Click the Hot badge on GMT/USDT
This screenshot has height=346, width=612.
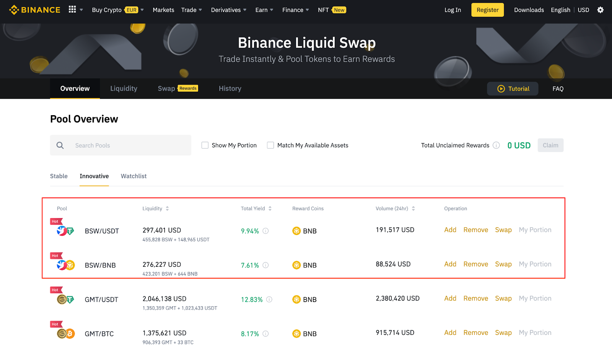[x=56, y=290]
